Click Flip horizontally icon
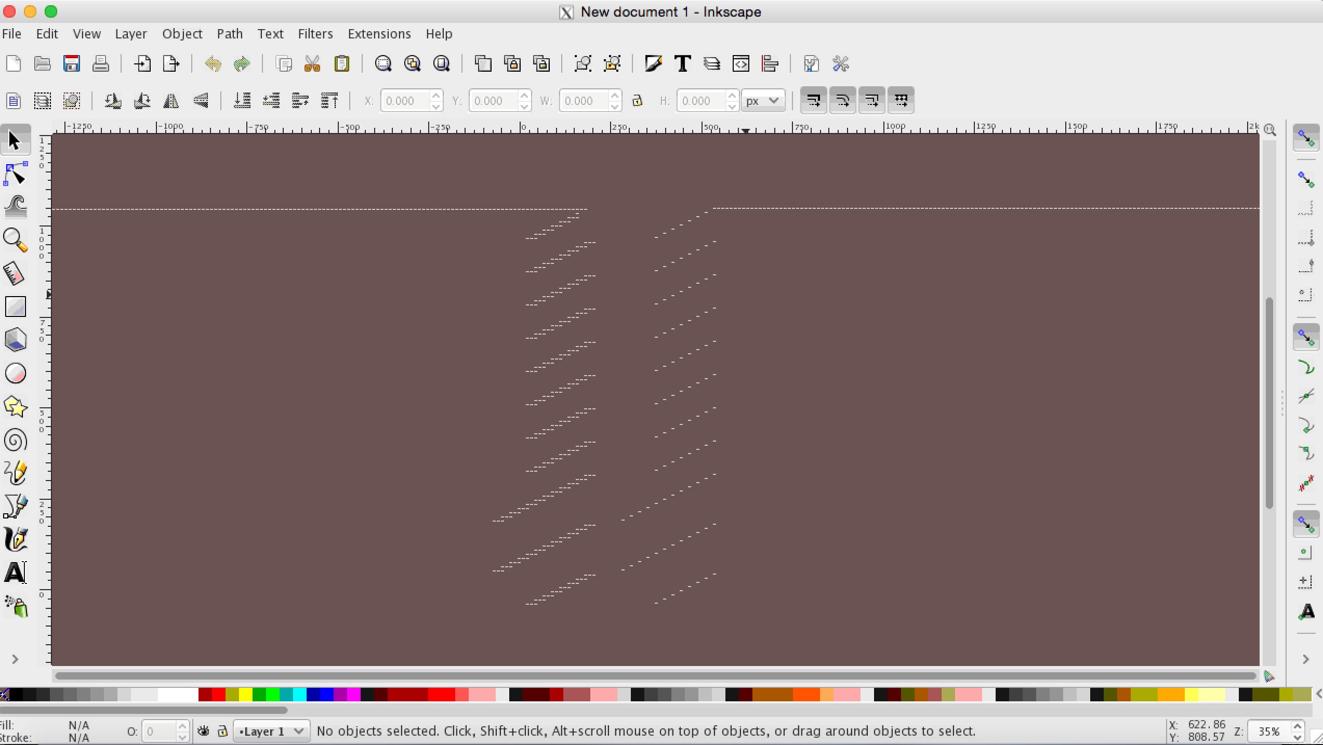 [171, 100]
